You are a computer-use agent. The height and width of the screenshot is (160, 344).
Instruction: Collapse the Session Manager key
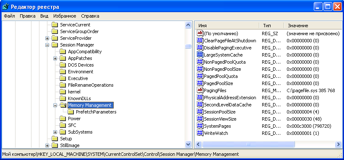[47, 45]
